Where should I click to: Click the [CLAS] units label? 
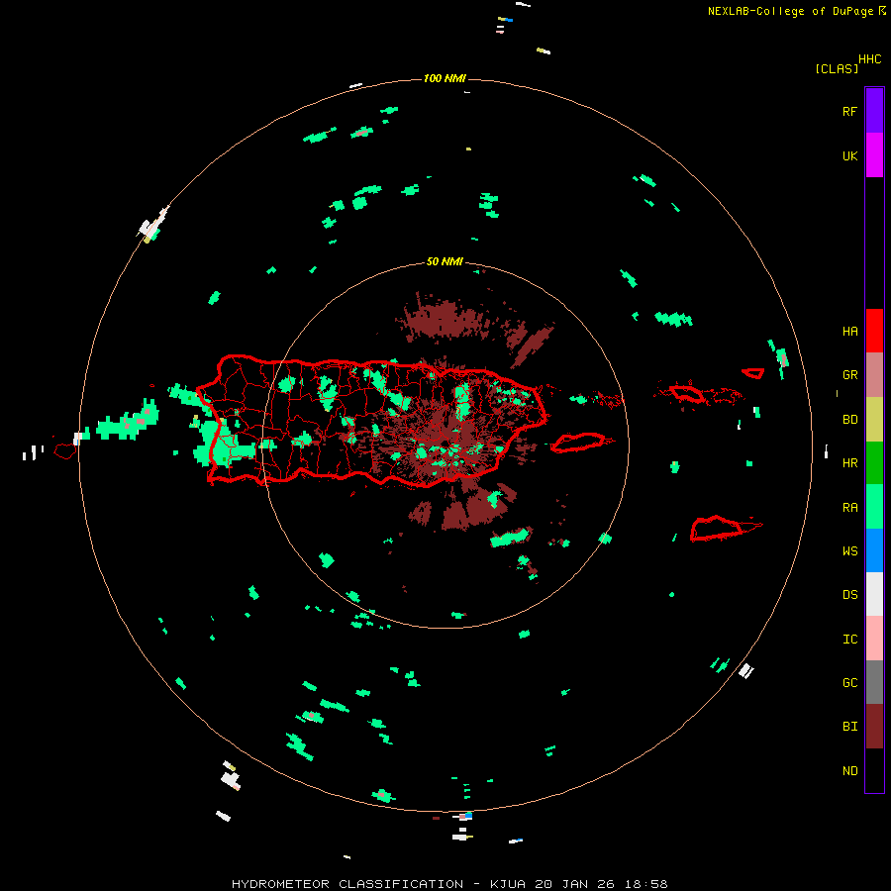[837, 69]
